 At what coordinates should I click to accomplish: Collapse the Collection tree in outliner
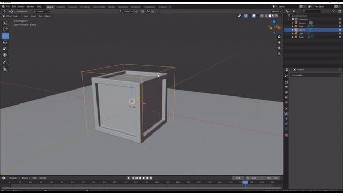[289, 19]
